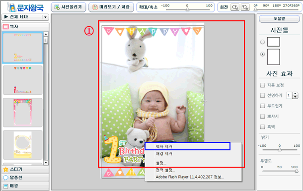
Task: Click the 밝기 brightness slider handle
Action: point(280,149)
